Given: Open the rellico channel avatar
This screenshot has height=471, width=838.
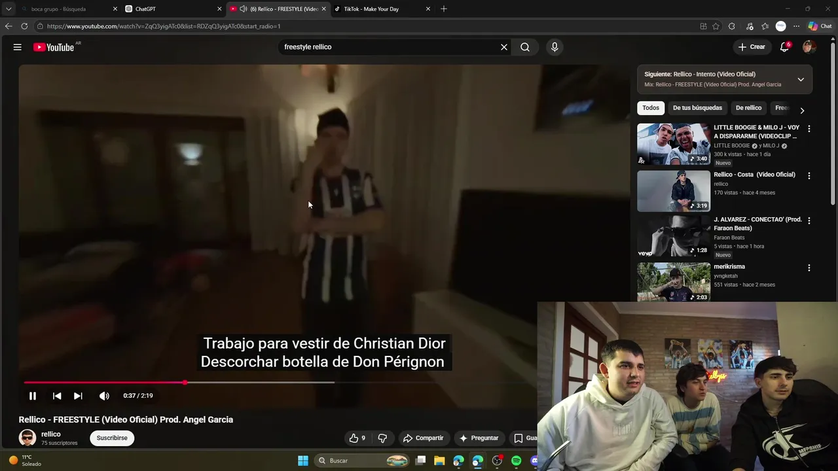Looking at the screenshot, I should pyautogui.click(x=27, y=438).
